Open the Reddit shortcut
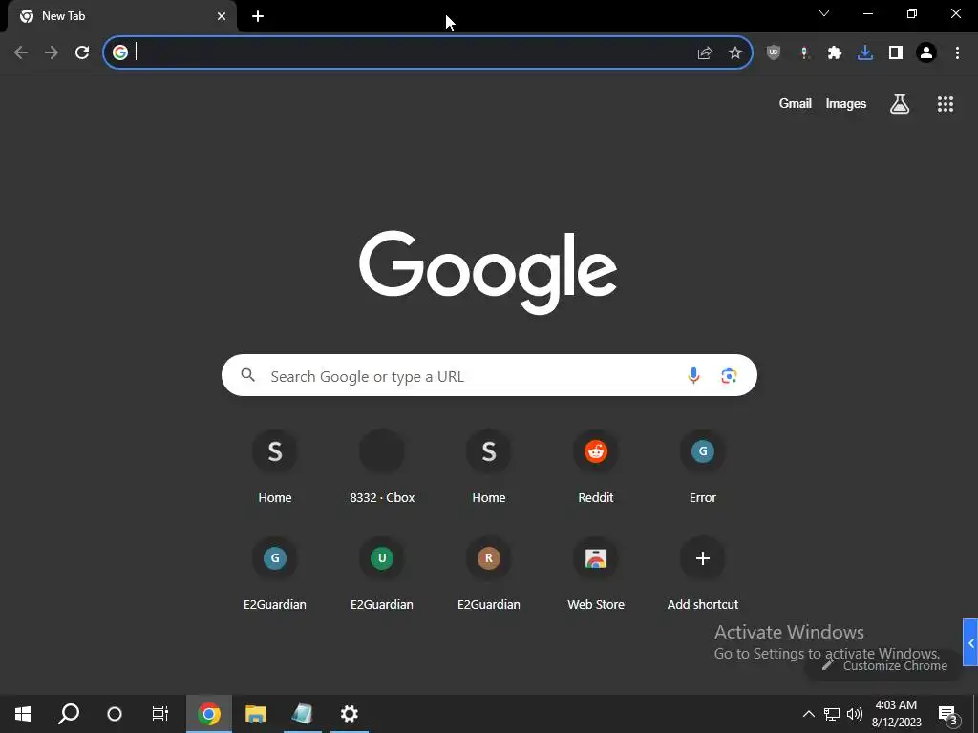The height and width of the screenshot is (733, 978). tap(596, 466)
